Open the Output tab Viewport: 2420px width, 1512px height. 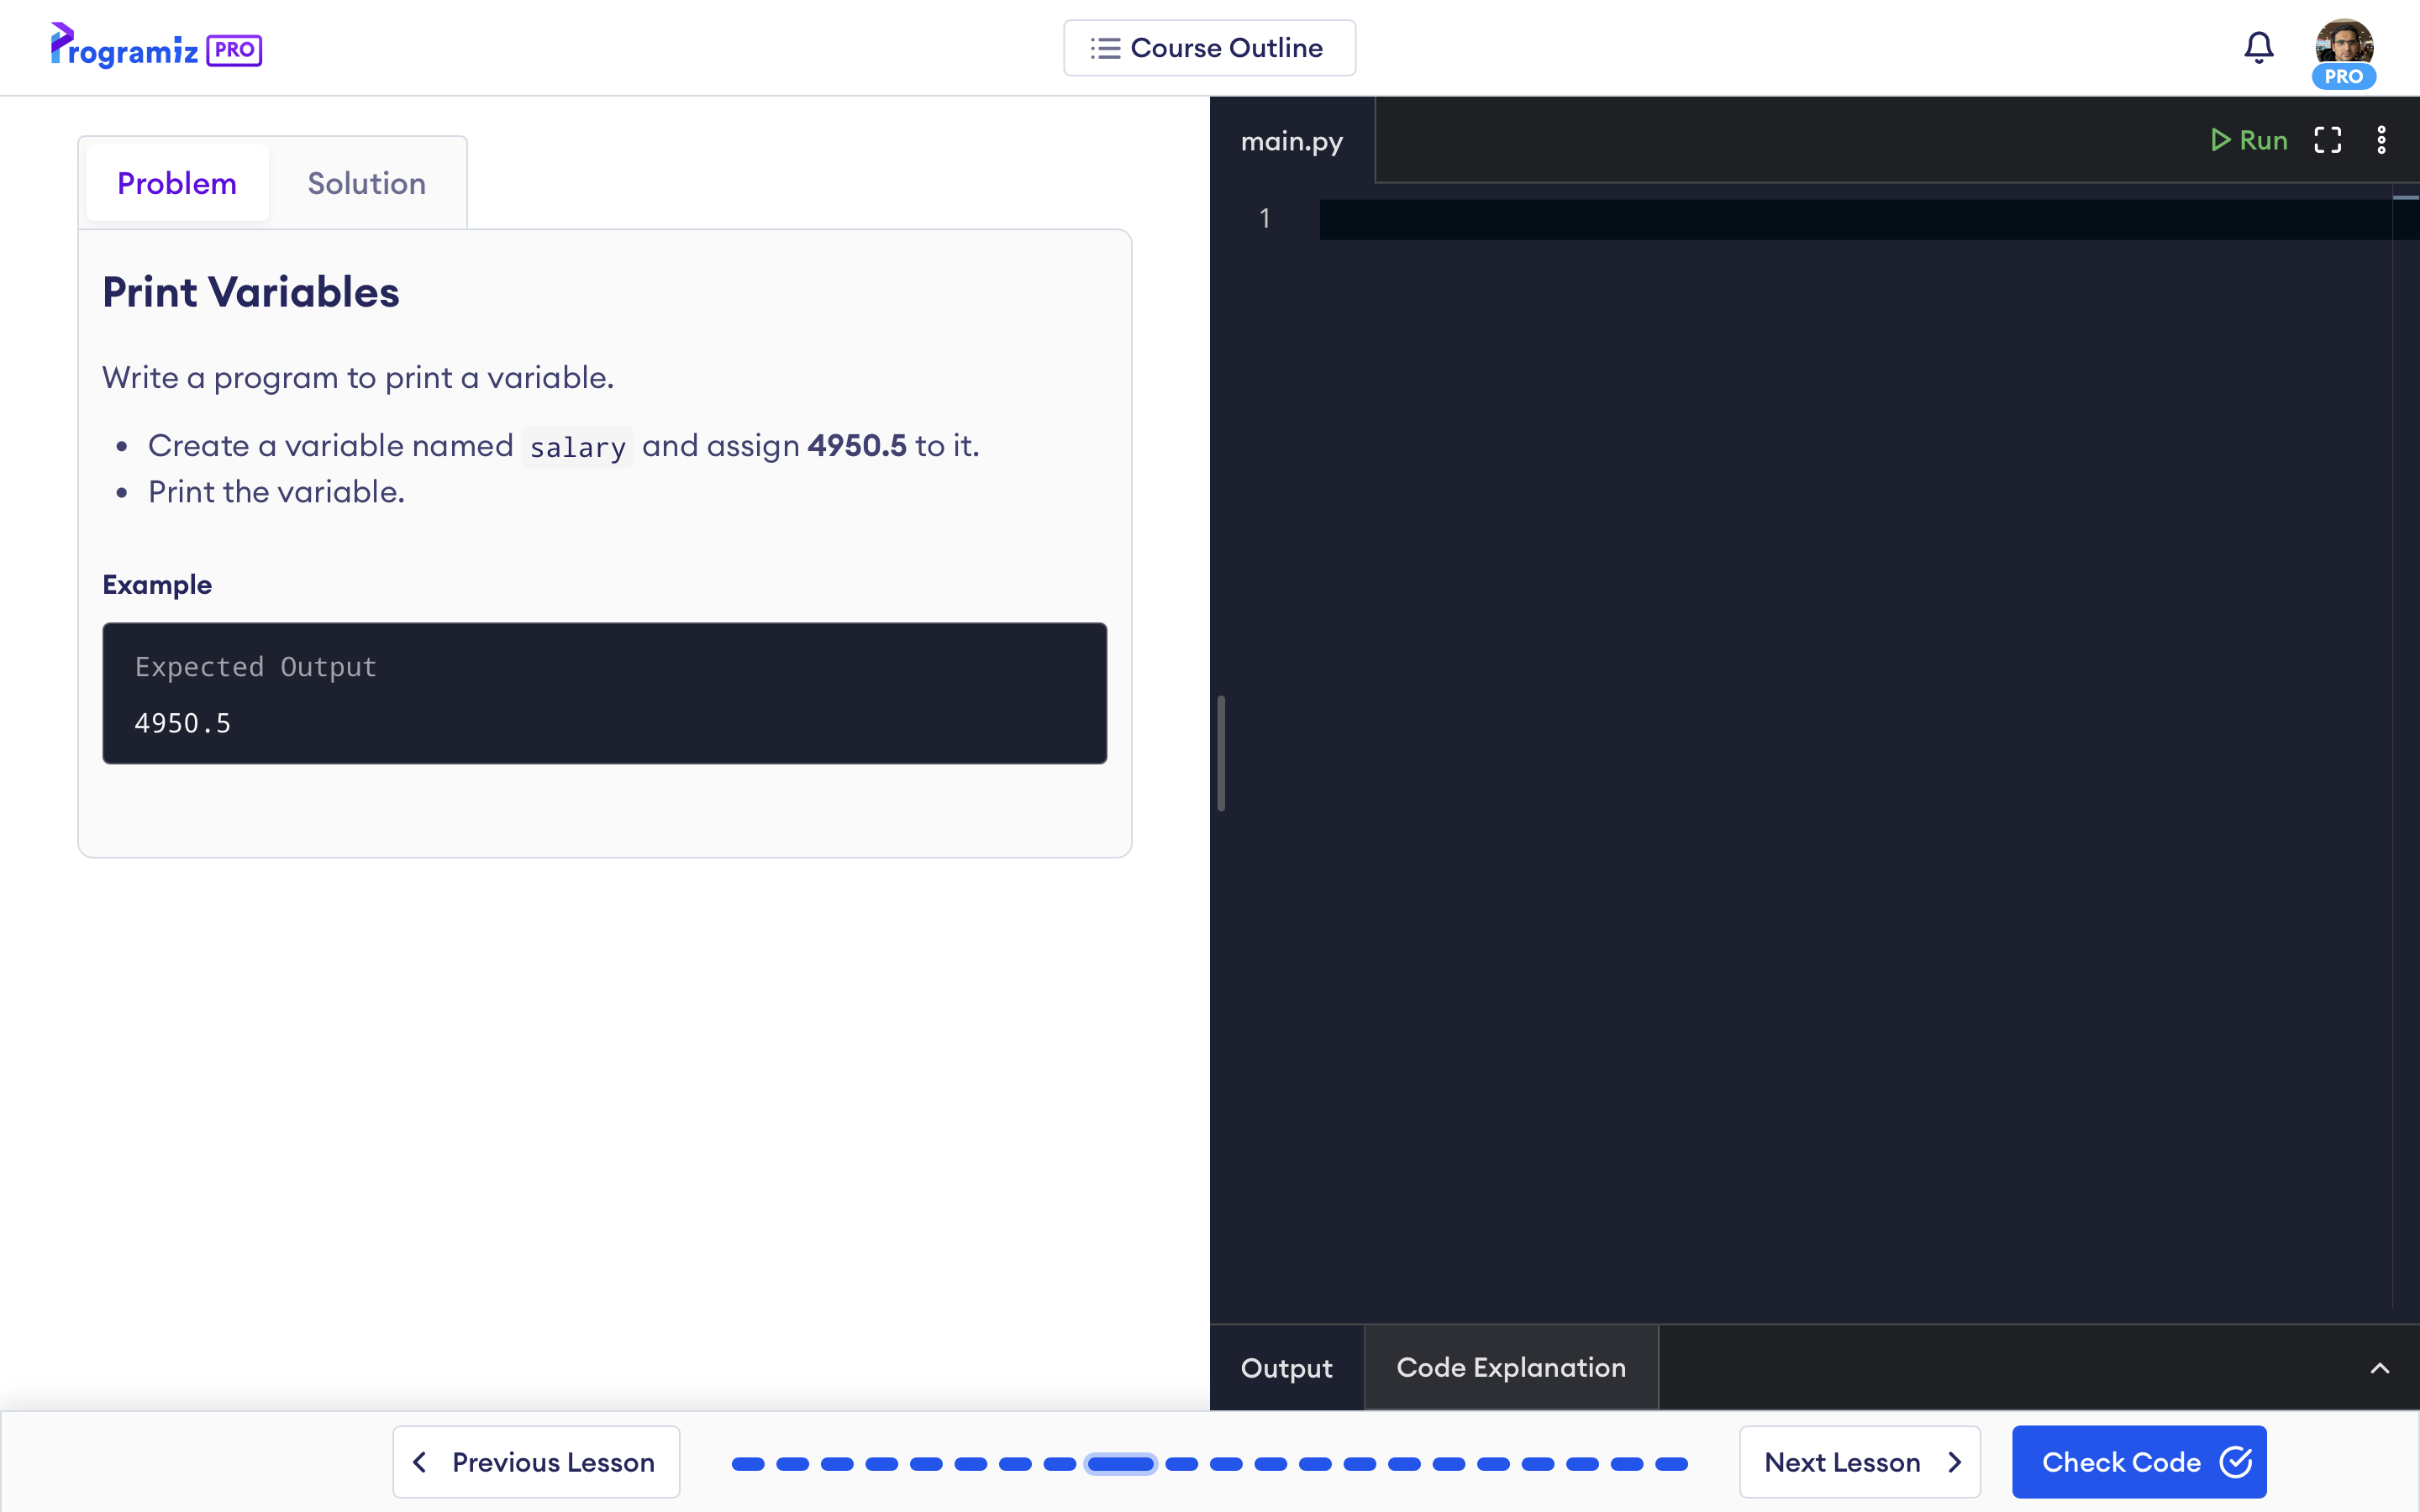(x=1286, y=1368)
